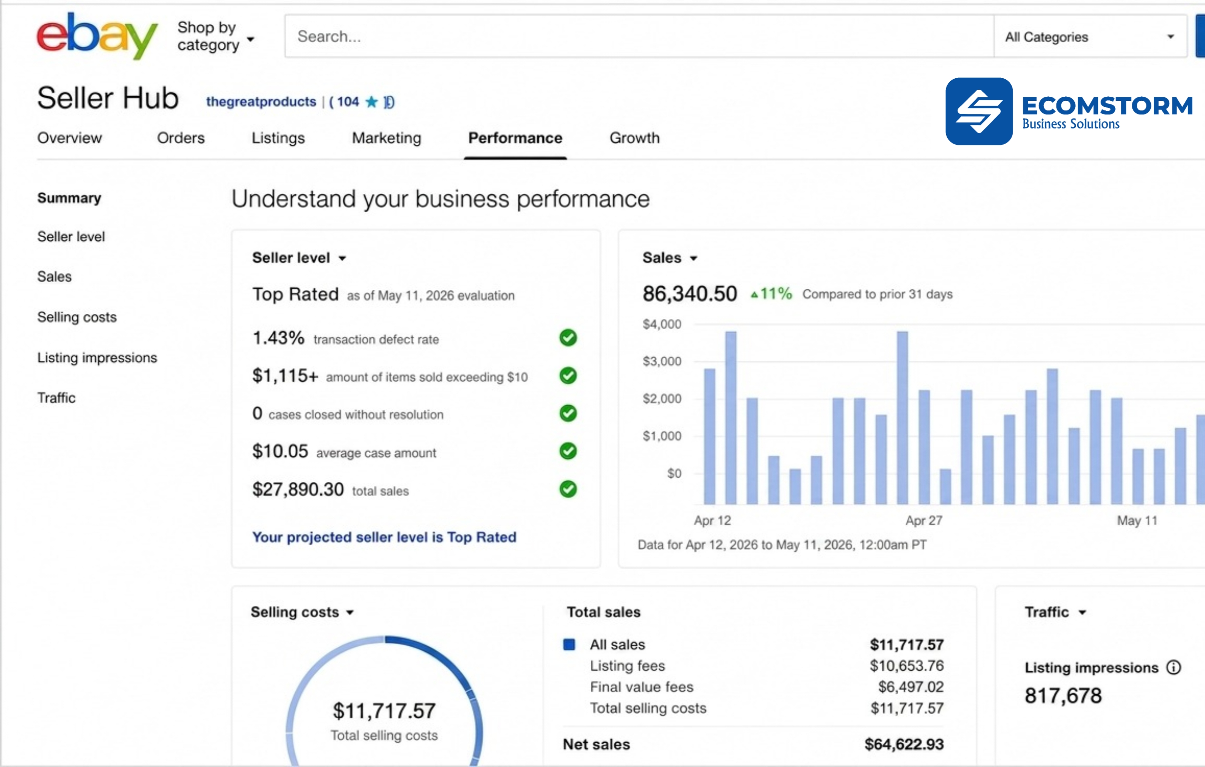Click the Apr 12 axis label
This screenshot has width=1205, height=767.
point(713,521)
